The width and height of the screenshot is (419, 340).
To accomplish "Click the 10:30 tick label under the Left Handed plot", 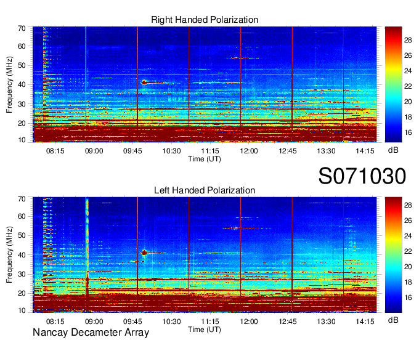I will tap(171, 322).
